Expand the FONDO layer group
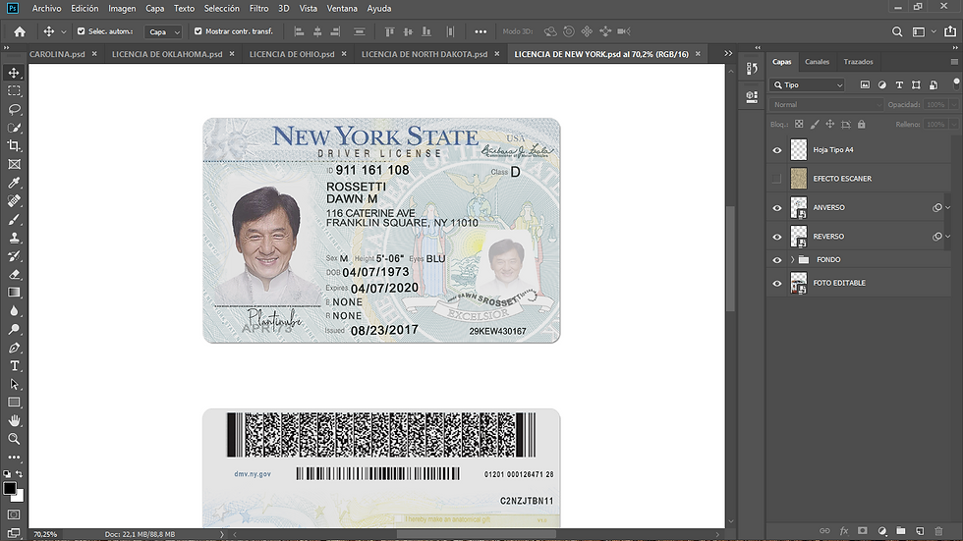963x541 pixels. click(x=792, y=259)
